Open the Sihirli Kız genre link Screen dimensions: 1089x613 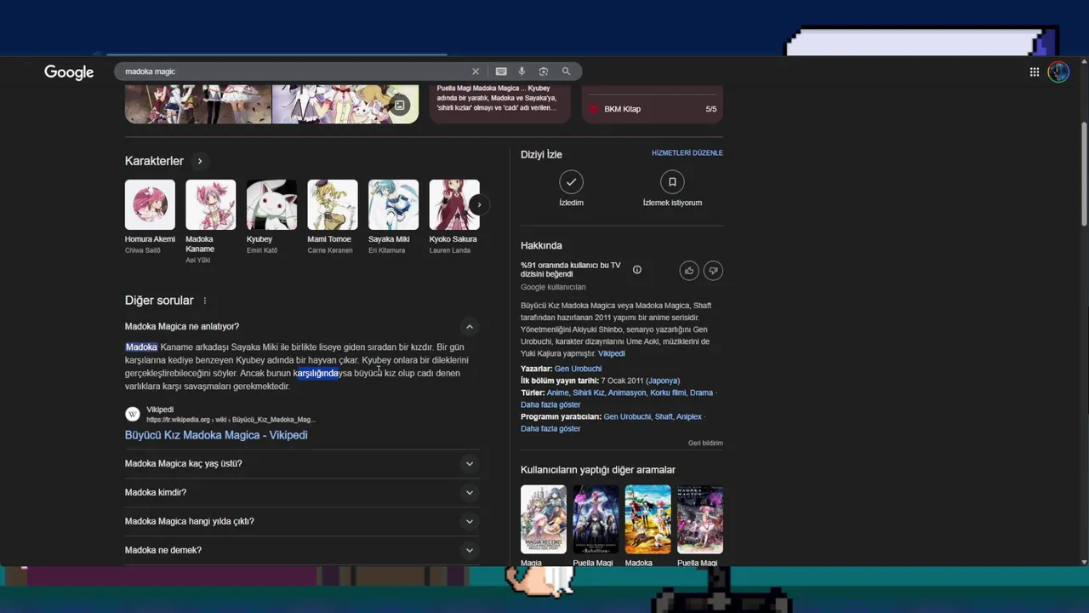click(x=589, y=392)
